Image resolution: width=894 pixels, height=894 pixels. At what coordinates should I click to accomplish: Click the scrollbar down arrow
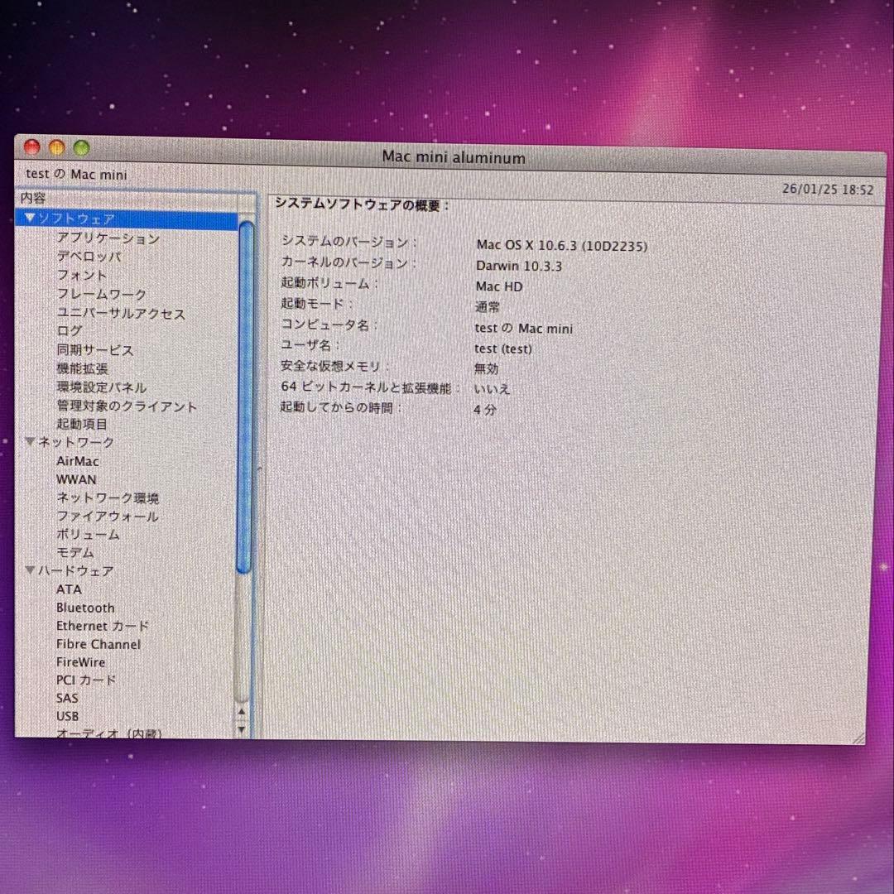(x=241, y=729)
